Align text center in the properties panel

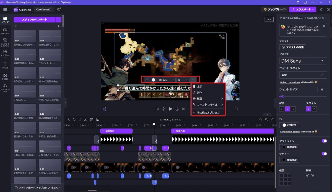tap(288, 109)
